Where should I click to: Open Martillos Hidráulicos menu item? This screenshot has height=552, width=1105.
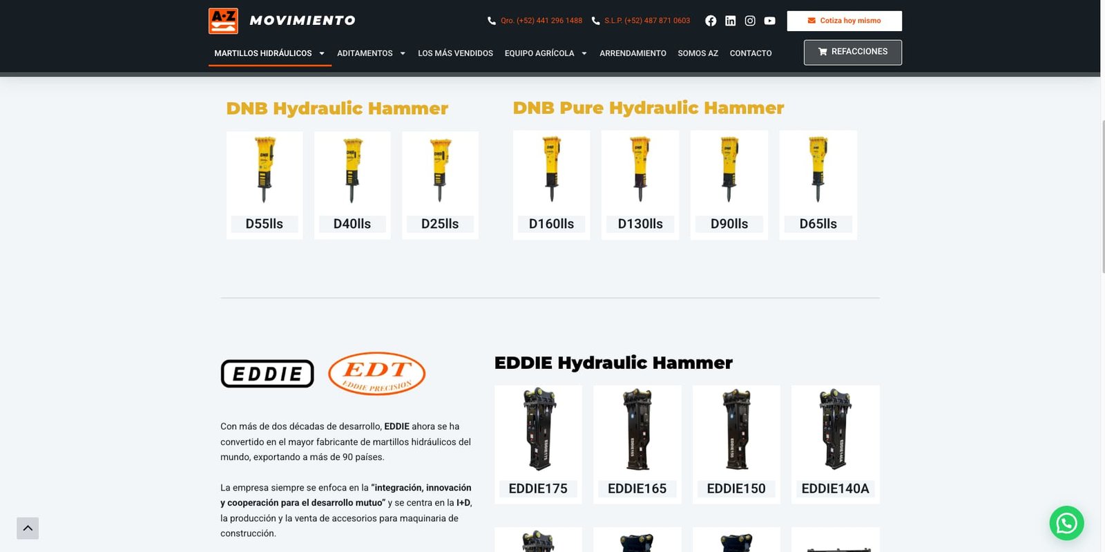(x=263, y=53)
